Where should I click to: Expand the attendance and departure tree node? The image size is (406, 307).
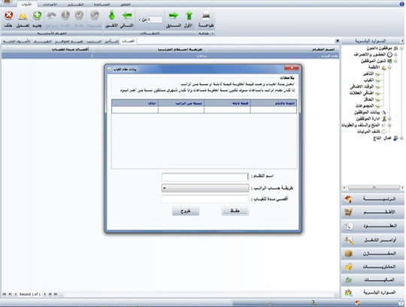tap(395, 55)
